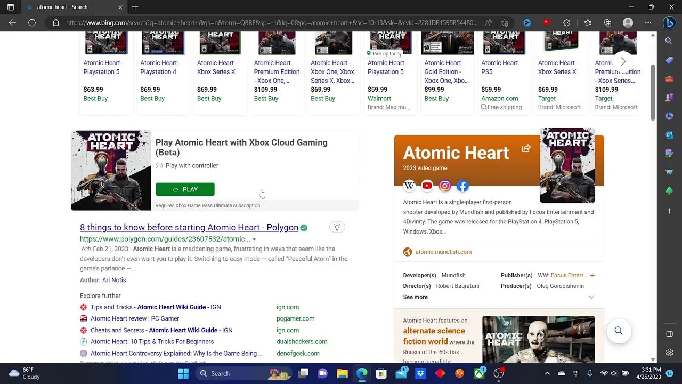Viewport: 682px width, 384px height.
Task: Open a new browser tab
Action: click(135, 7)
